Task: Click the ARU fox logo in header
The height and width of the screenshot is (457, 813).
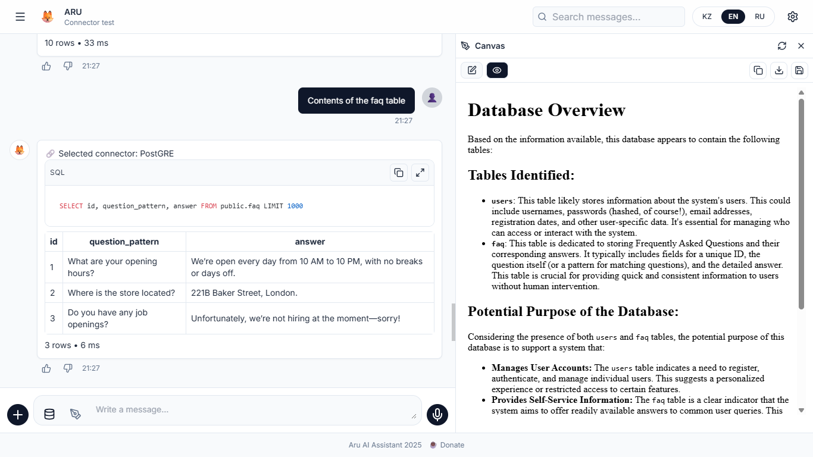Action: click(48, 17)
